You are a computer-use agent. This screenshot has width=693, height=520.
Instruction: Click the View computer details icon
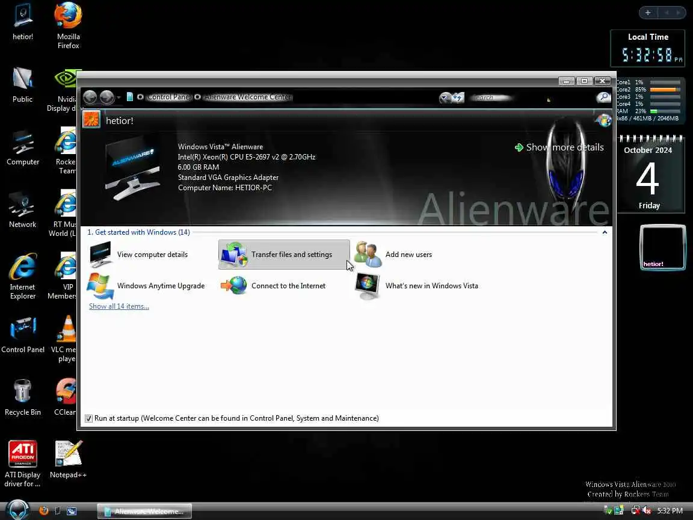point(100,254)
